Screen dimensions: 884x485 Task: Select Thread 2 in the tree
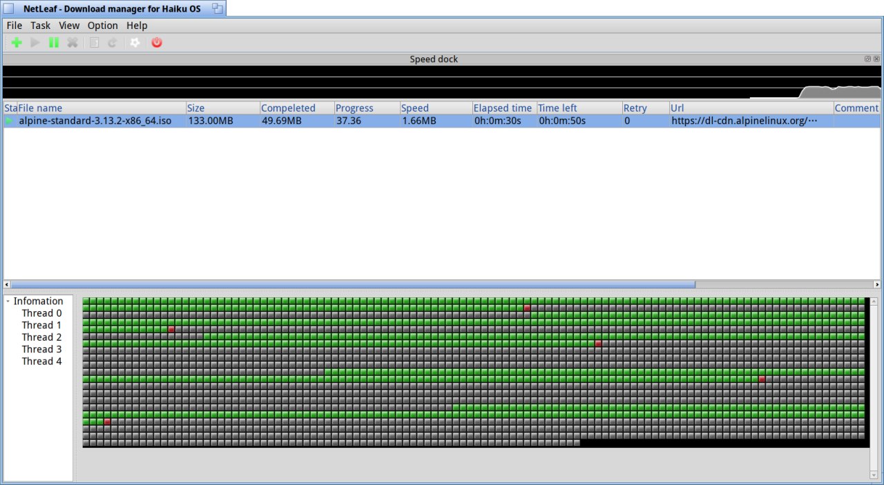[x=41, y=337]
